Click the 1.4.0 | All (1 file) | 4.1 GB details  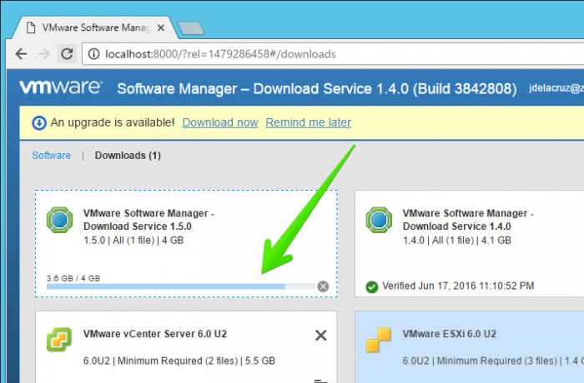point(457,241)
